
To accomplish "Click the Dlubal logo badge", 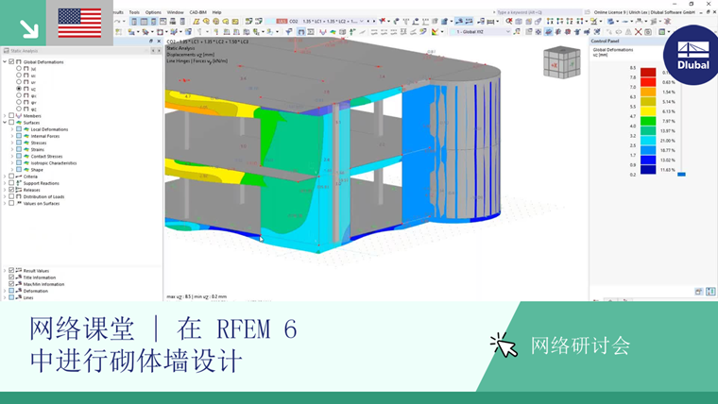I will (x=692, y=55).
